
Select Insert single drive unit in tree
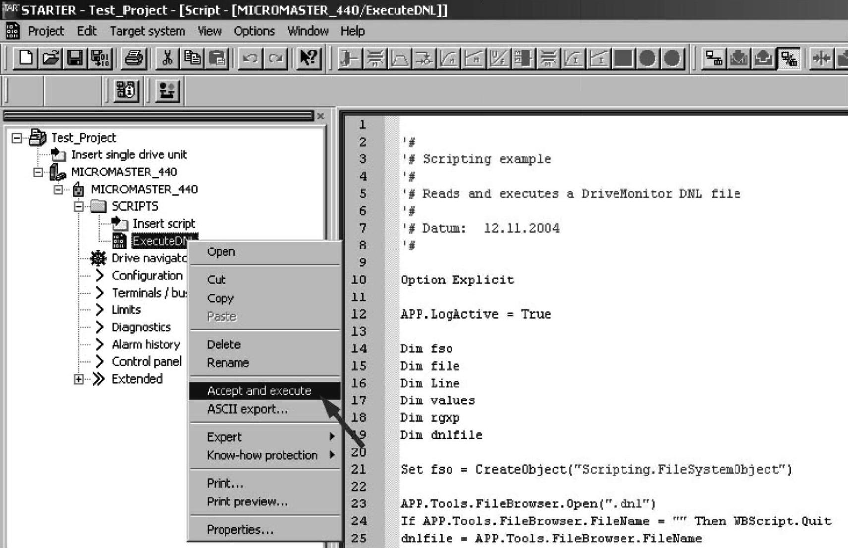129,155
